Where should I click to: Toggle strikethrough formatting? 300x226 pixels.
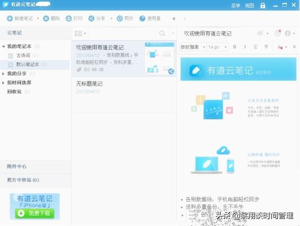coord(266,47)
